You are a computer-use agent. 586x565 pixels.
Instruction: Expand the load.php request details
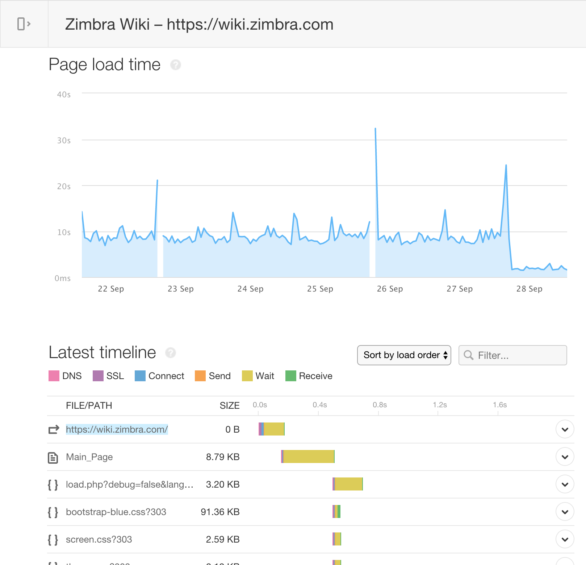pos(565,484)
